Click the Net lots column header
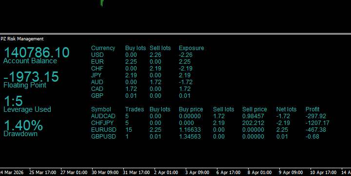 [286, 109]
